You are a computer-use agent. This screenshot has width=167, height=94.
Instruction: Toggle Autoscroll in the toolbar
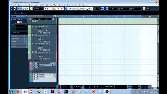coord(102,9)
